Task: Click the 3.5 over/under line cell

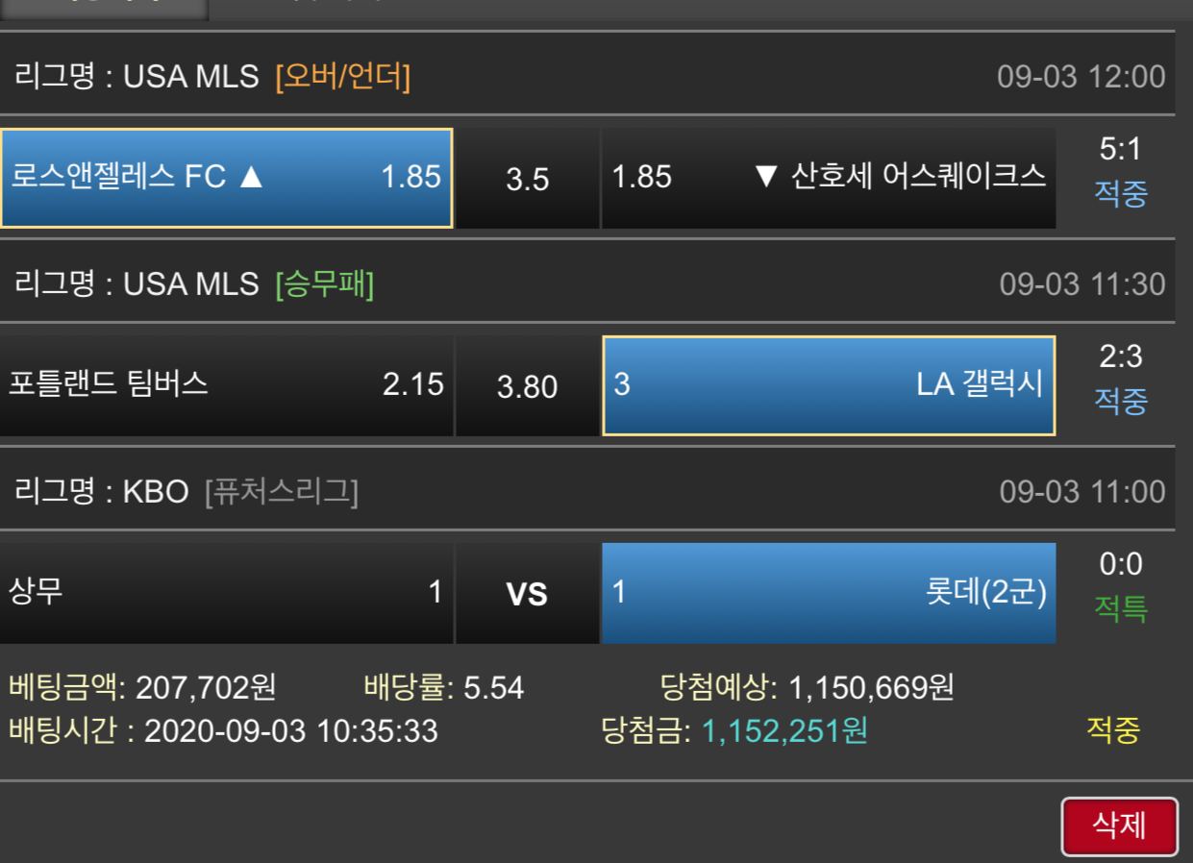Action: click(x=527, y=180)
